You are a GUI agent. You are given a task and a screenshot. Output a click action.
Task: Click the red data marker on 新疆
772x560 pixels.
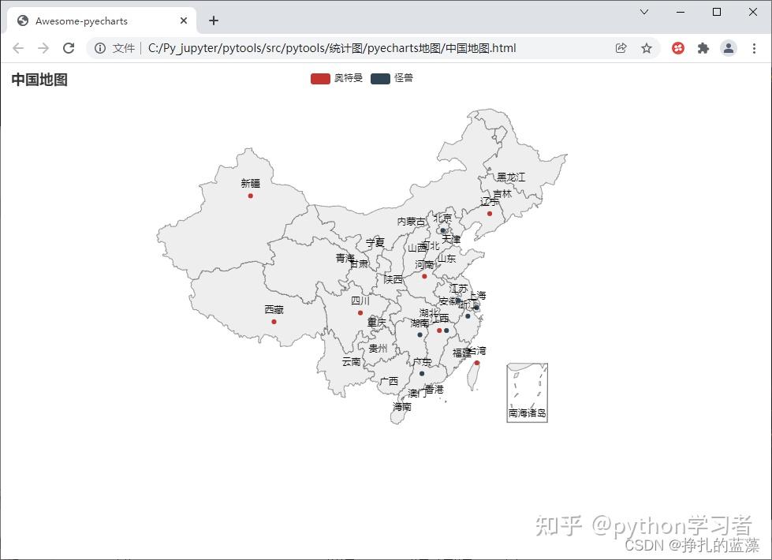click(250, 196)
